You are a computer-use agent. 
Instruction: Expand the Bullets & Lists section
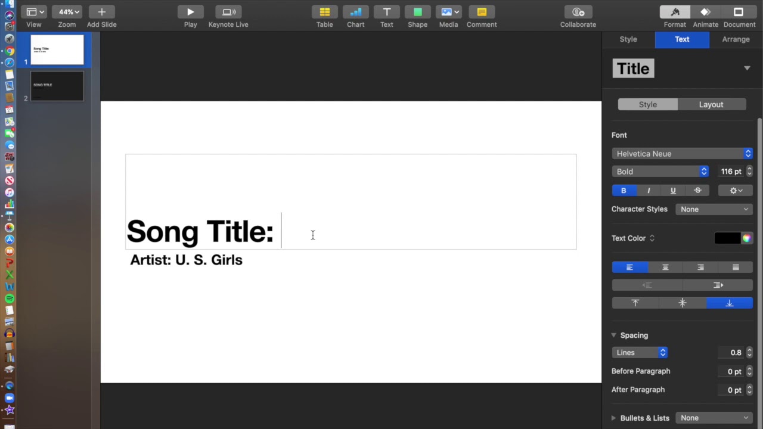pyautogui.click(x=613, y=418)
